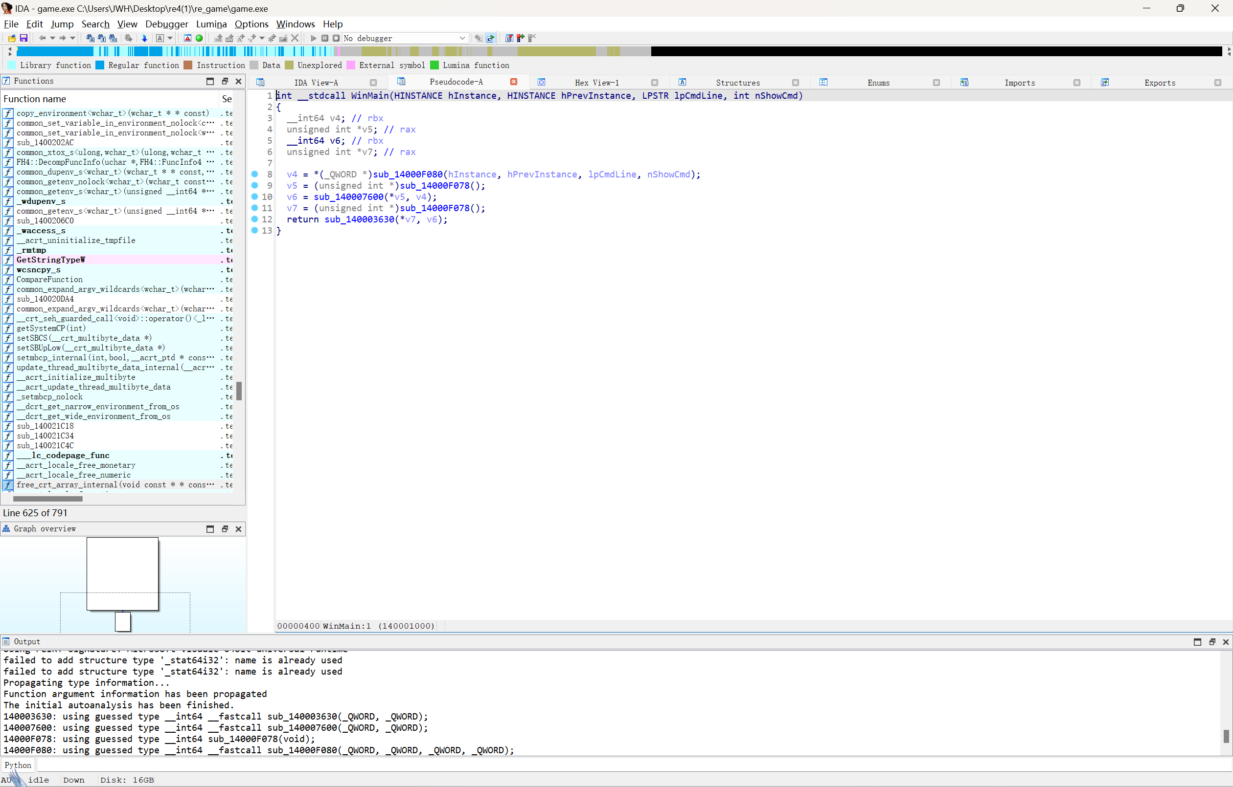Viewport: 1233px width, 787px height.
Task: Switch to the Imports tab
Action: point(1020,83)
